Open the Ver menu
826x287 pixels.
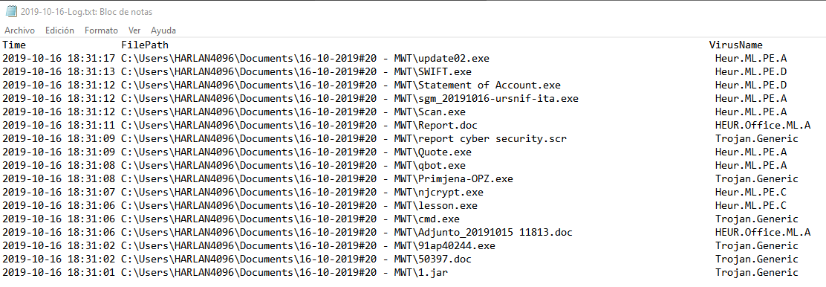(x=134, y=30)
